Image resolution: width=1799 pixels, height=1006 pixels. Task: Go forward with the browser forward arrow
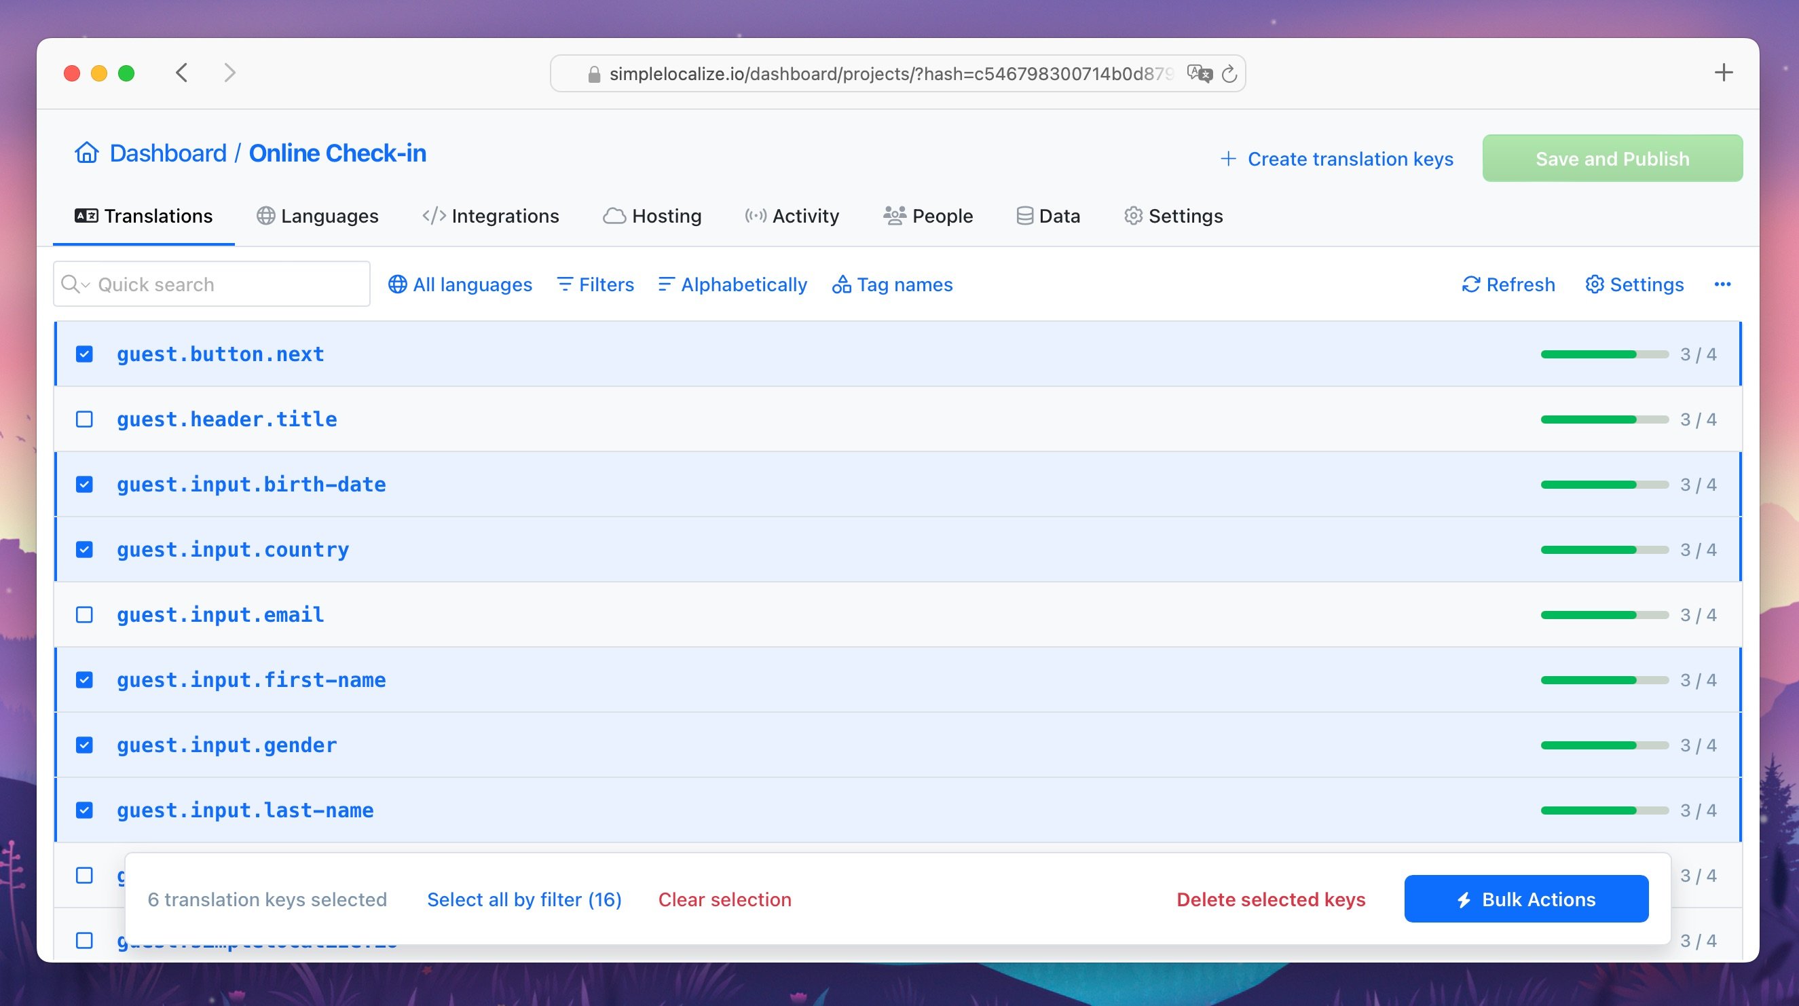(x=229, y=73)
